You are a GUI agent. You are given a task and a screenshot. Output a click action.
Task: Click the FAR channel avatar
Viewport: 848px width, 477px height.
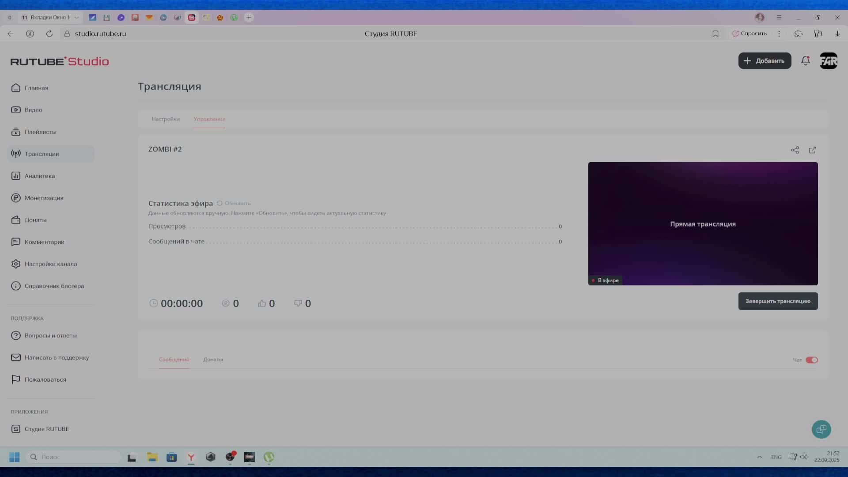(x=829, y=61)
